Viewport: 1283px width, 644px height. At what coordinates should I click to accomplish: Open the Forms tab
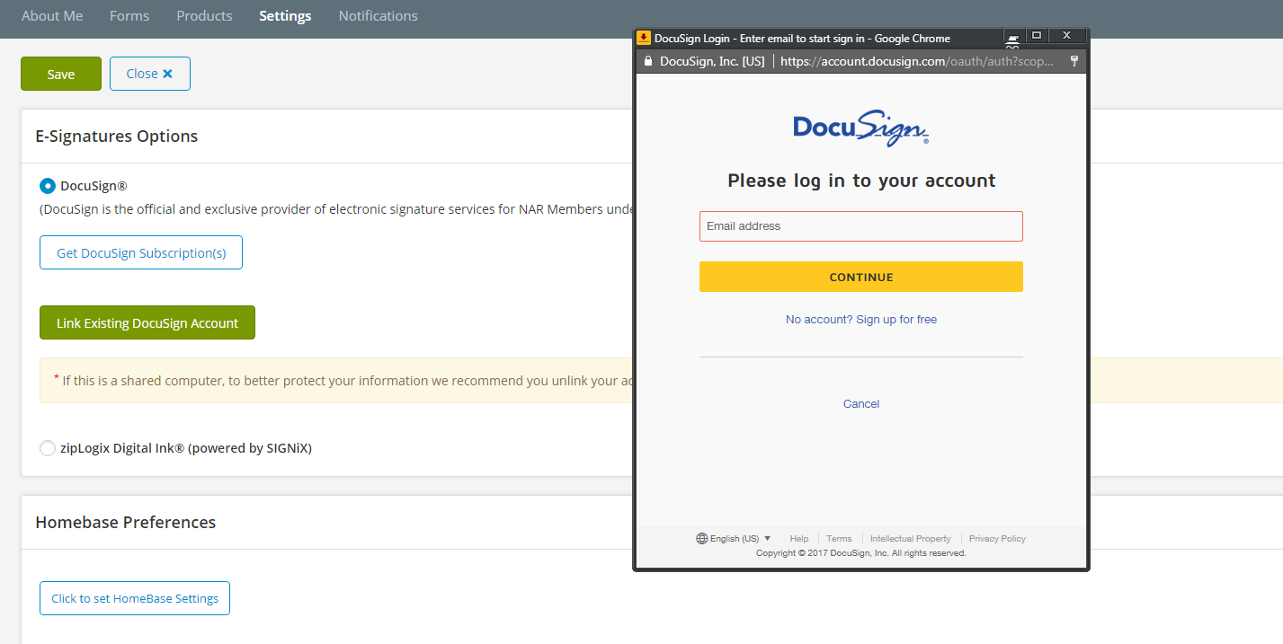click(x=129, y=15)
